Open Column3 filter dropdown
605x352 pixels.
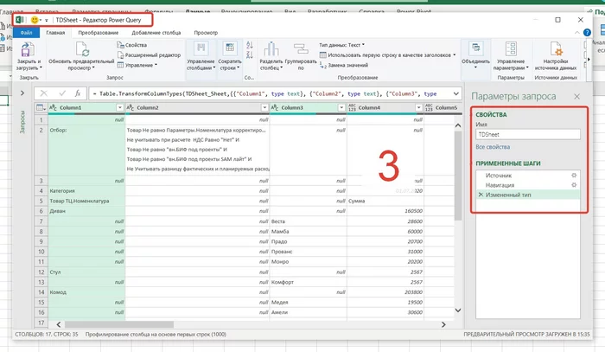click(x=341, y=108)
